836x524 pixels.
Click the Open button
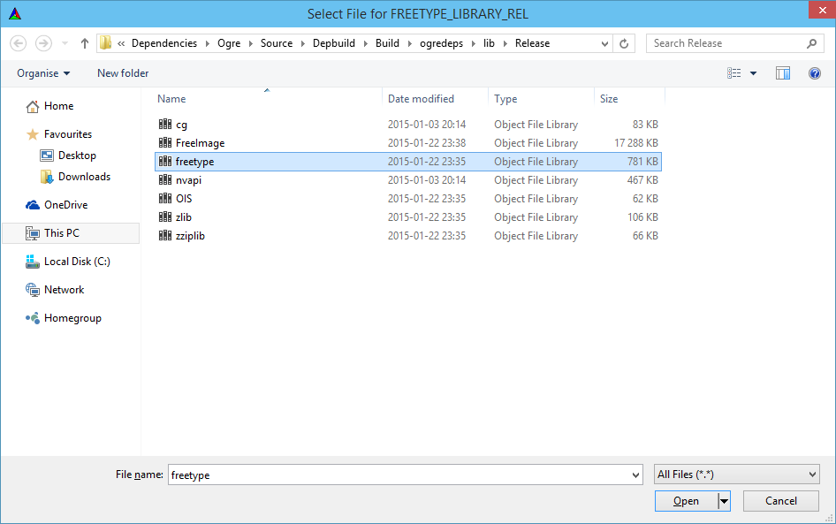pyautogui.click(x=688, y=500)
